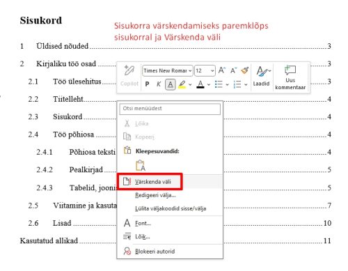
Task: Toggle bold formatting (P)
Action: (x=147, y=84)
